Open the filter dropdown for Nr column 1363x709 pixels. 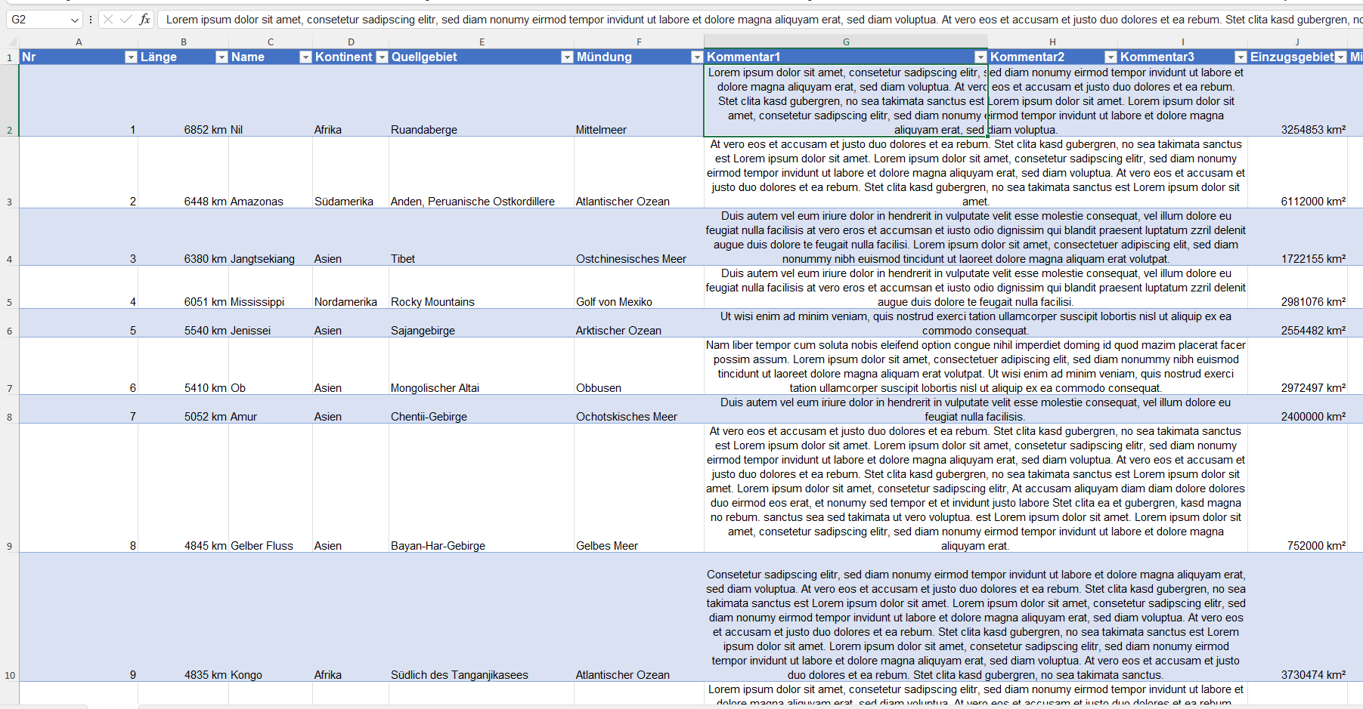(131, 57)
